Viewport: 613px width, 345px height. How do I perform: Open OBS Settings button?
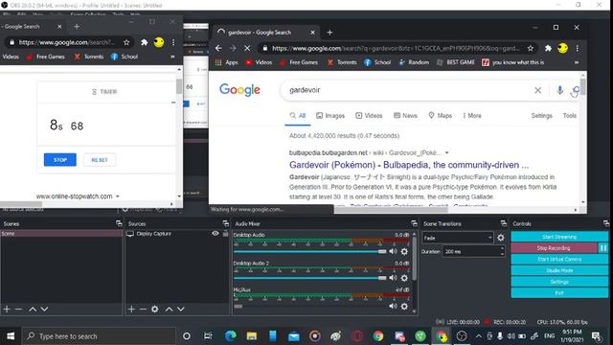click(x=559, y=282)
